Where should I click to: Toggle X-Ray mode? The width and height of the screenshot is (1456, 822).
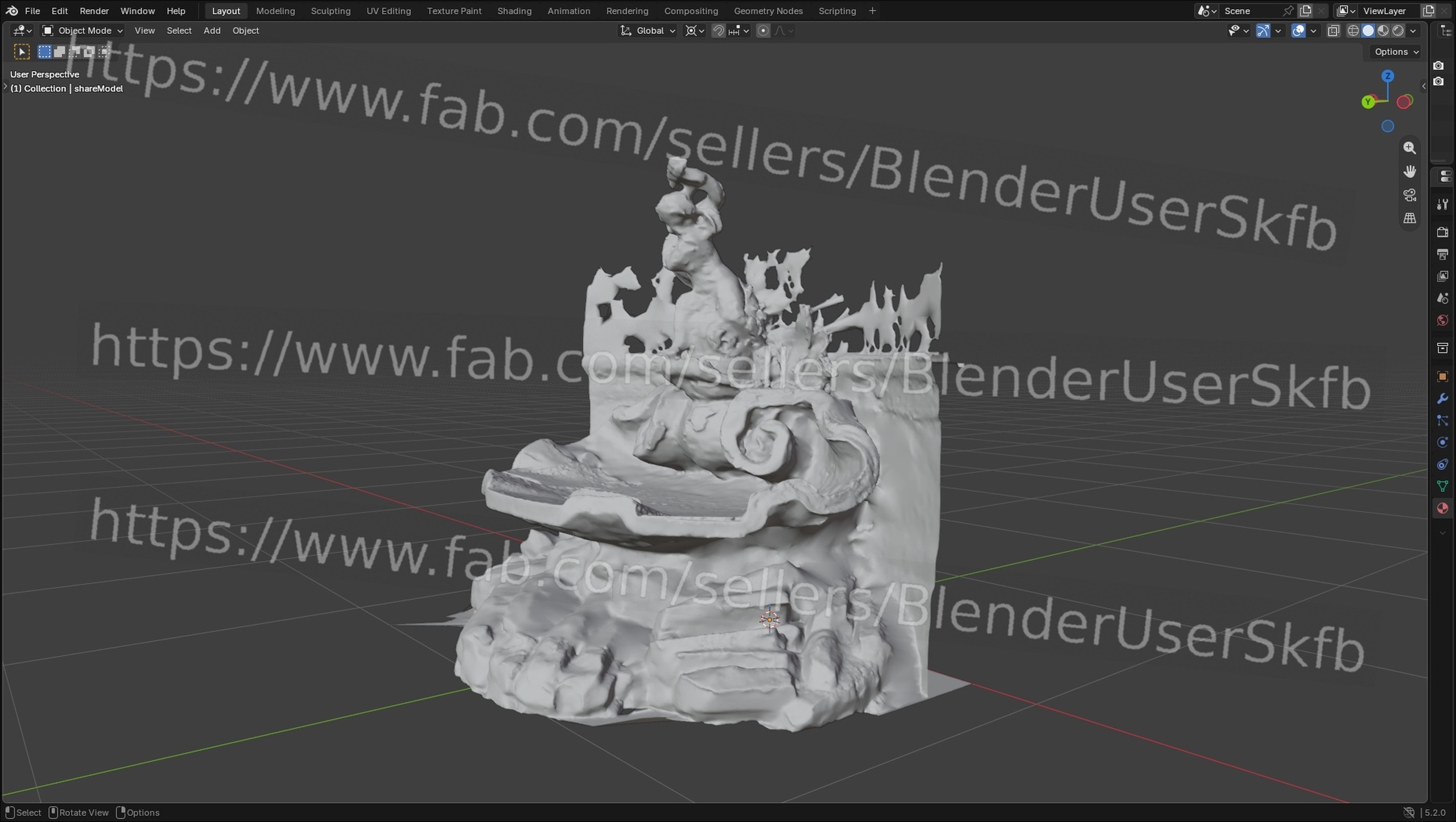point(1333,31)
